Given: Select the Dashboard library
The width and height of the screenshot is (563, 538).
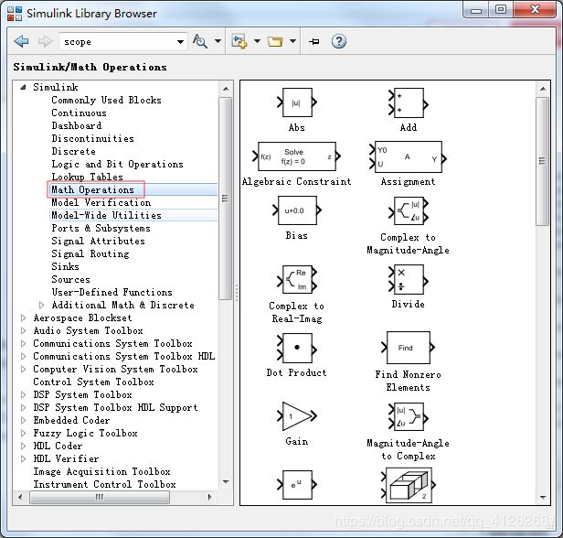Looking at the screenshot, I should pos(77,125).
